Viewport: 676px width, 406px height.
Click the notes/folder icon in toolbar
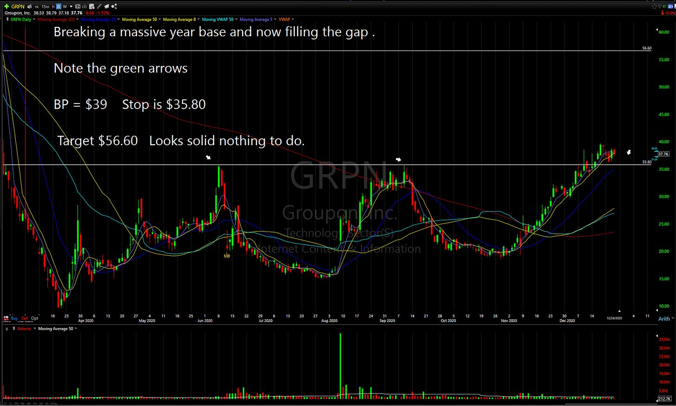click(106, 6)
